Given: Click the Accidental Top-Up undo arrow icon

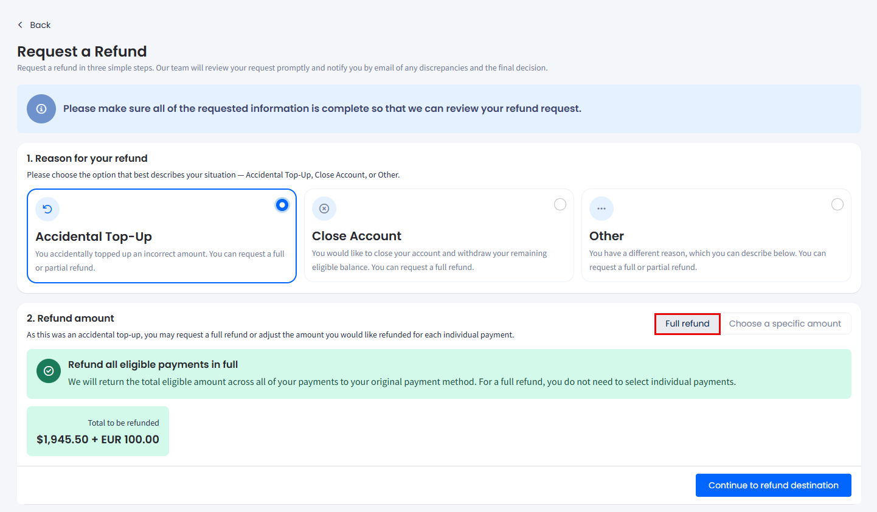Looking at the screenshot, I should click(47, 209).
